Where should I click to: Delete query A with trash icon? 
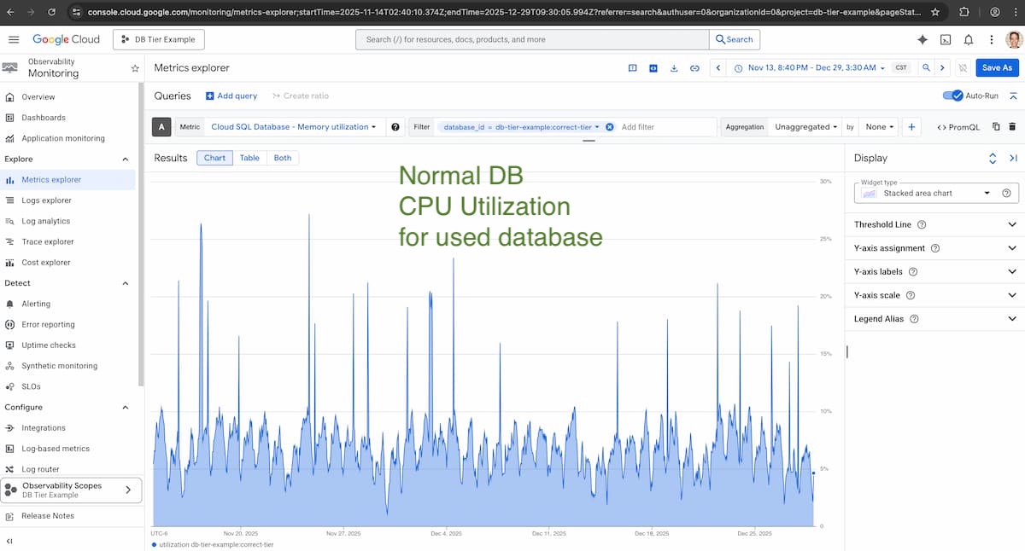(x=1012, y=127)
